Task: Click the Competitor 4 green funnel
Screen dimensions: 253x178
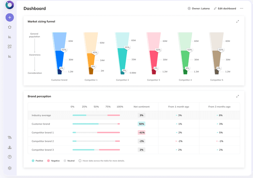Action: click(185, 53)
